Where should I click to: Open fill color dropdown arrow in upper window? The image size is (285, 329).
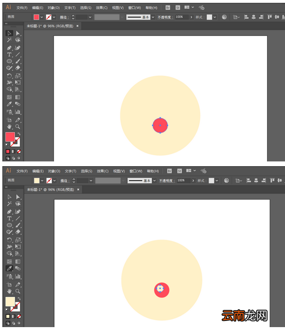pyautogui.click(x=42, y=17)
